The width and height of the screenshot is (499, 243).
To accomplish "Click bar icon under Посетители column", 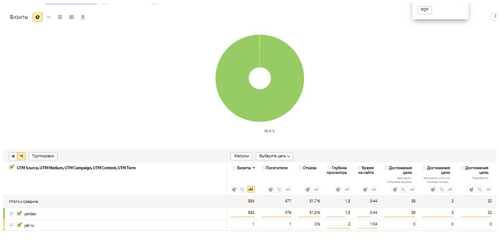I will point(288,189).
